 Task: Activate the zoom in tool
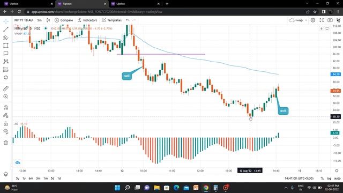pos(6,96)
